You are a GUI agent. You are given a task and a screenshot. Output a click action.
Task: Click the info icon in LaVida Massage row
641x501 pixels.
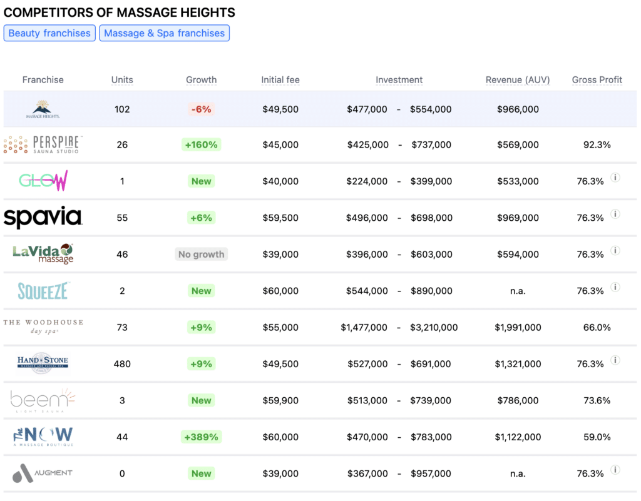pyautogui.click(x=615, y=250)
